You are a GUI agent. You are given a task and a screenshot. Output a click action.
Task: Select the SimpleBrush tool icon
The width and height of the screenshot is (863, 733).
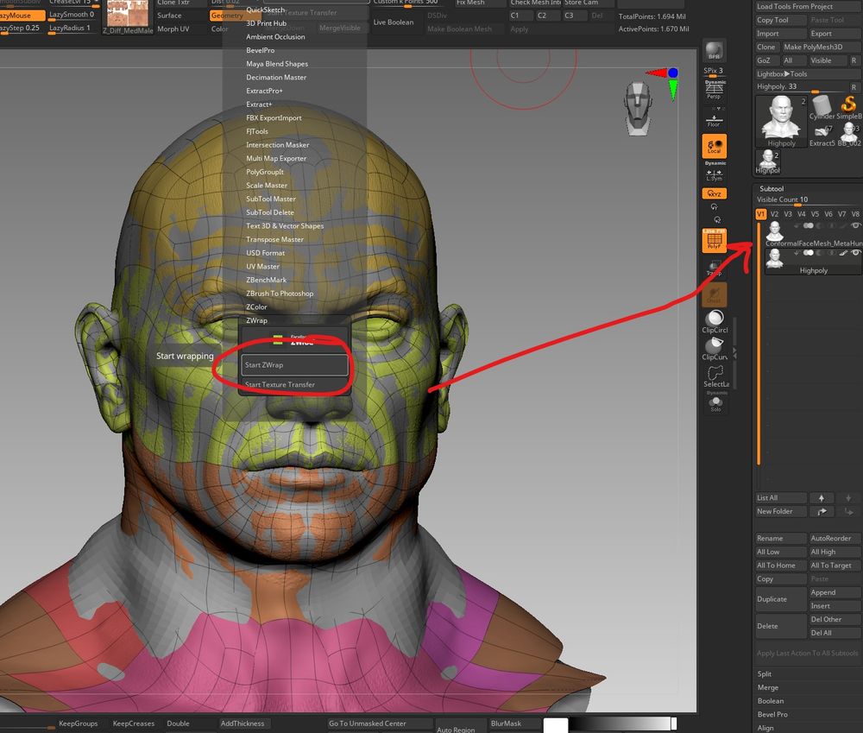tap(848, 107)
